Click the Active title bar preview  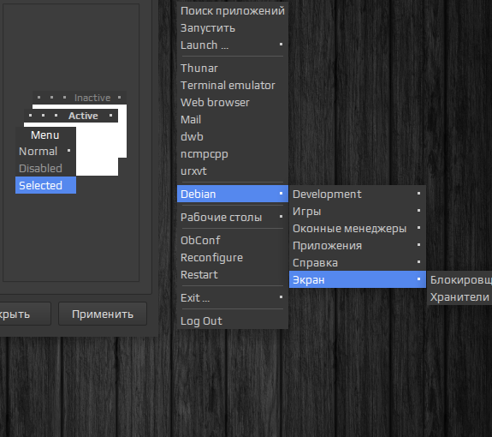71,116
